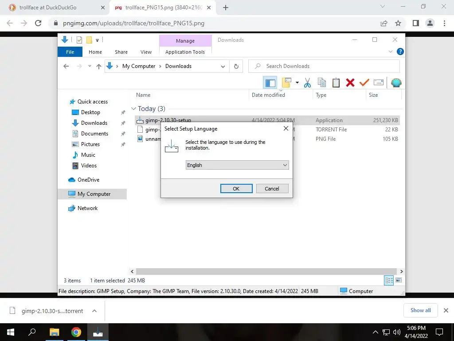Click the orange checkmark icon
The width and height of the screenshot is (454, 341).
(x=364, y=83)
